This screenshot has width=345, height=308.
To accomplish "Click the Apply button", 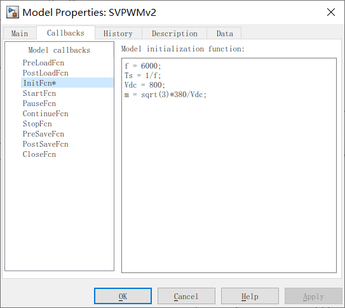I will coord(313,296).
